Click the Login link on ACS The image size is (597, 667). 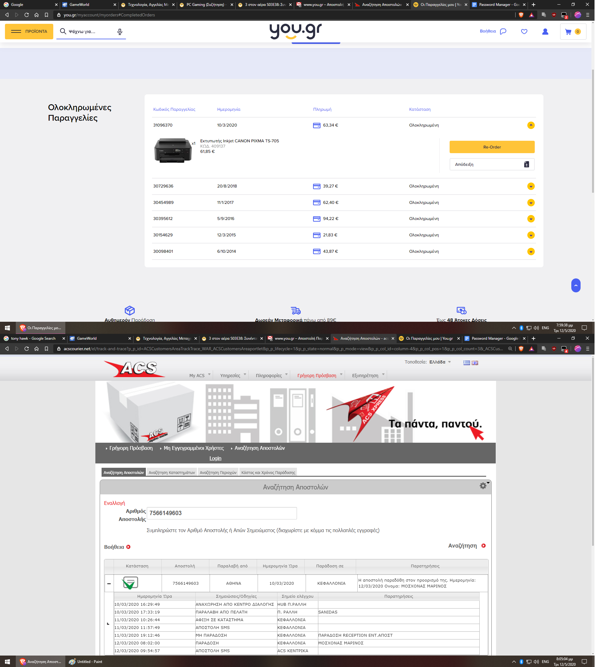tap(215, 458)
